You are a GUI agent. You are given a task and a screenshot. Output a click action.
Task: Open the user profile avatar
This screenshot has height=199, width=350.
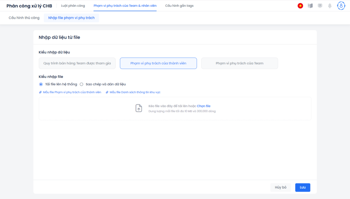point(341,6)
